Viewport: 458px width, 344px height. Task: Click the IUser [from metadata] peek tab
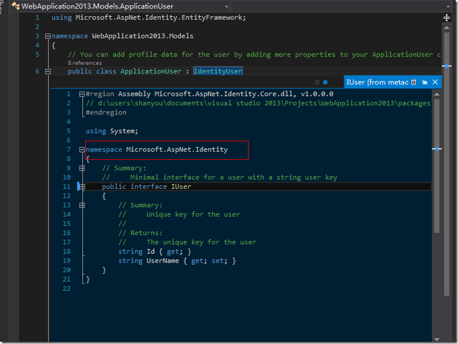point(376,82)
